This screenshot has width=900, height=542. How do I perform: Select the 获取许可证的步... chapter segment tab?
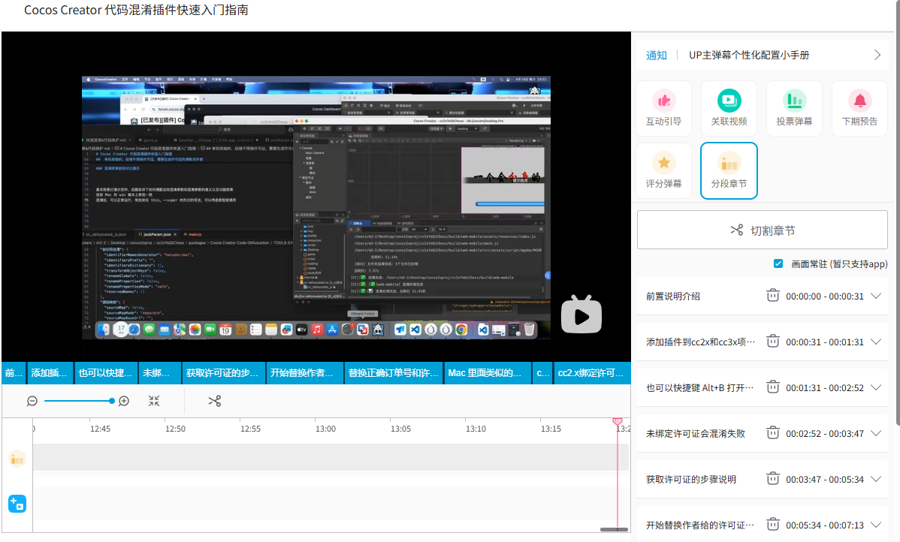coord(224,373)
